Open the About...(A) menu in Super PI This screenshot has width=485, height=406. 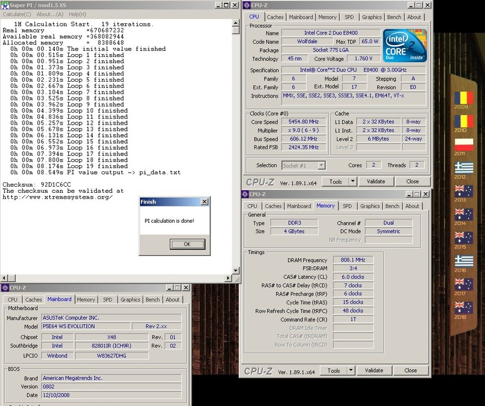click(x=50, y=14)
